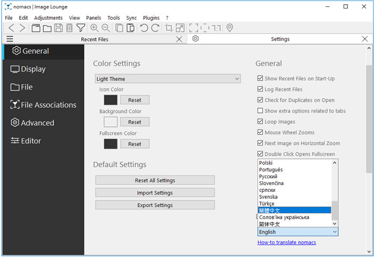Toggle Mouse Wheel Zooms checkbox
This screenshot has width=374, height=257.
(x=260, y=132)
